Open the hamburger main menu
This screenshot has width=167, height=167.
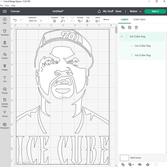[x=4, y=11]
